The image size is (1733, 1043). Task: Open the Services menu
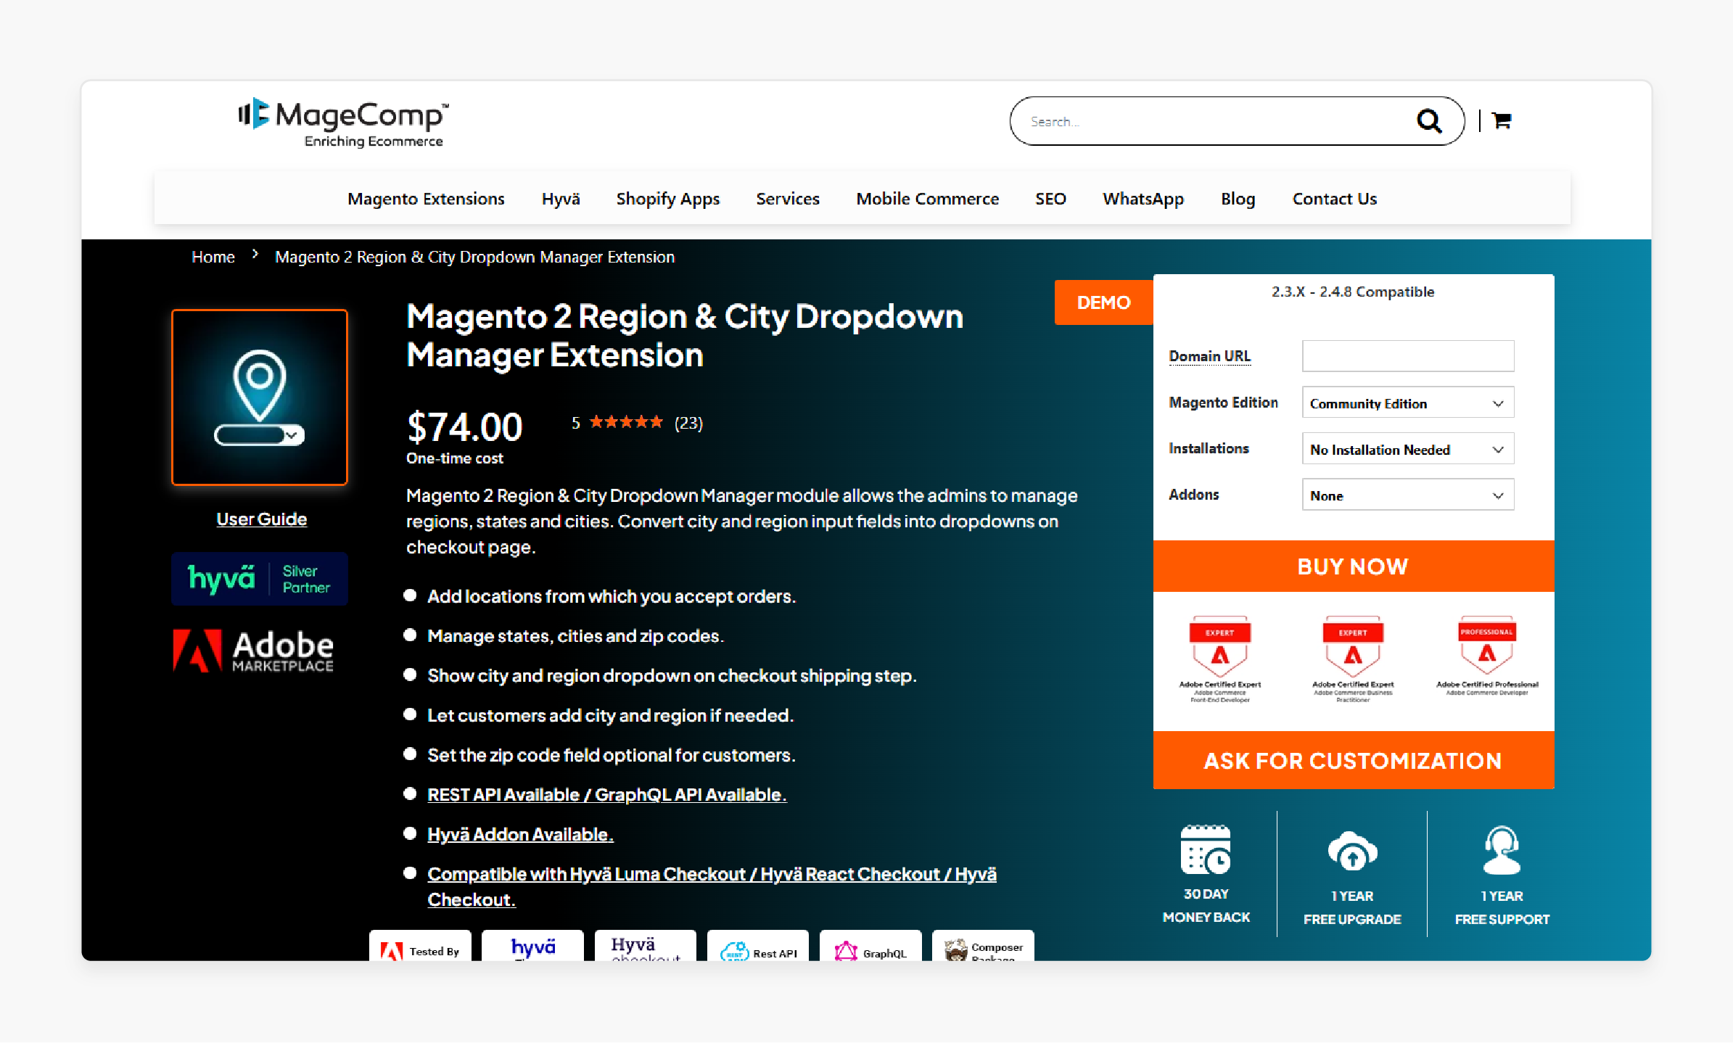[788, 199]
